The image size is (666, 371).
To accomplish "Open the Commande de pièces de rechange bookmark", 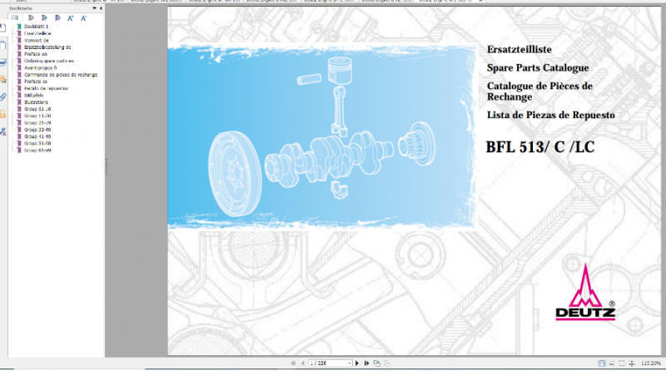I will point(61,75).
